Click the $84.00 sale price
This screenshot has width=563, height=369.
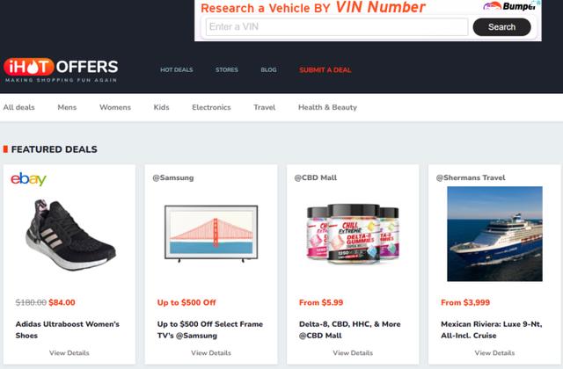tap(62, 302)
